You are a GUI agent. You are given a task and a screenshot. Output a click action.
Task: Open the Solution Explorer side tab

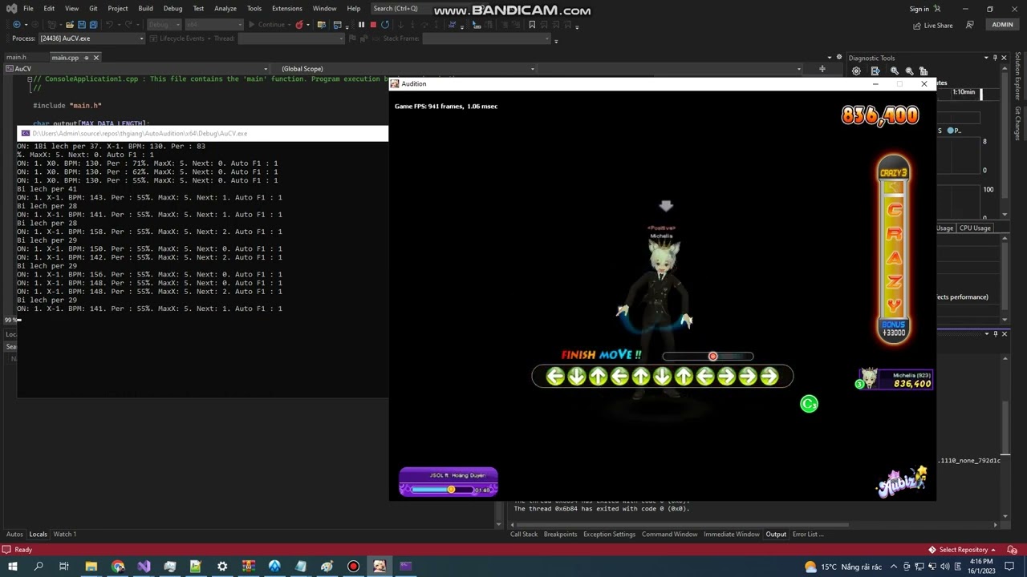(1017, 77)
